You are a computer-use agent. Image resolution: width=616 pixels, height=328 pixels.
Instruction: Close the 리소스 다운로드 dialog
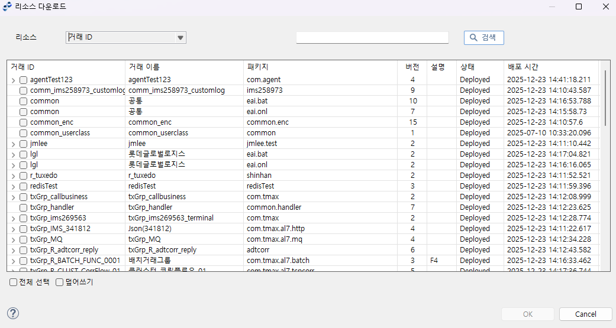606,7
